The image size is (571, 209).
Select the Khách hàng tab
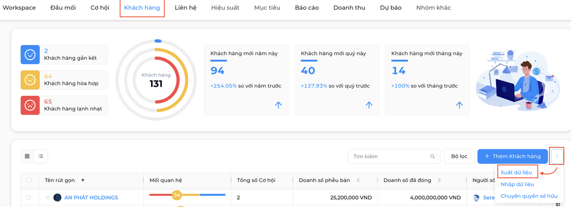pyautogui.click(x=142, y=8)
